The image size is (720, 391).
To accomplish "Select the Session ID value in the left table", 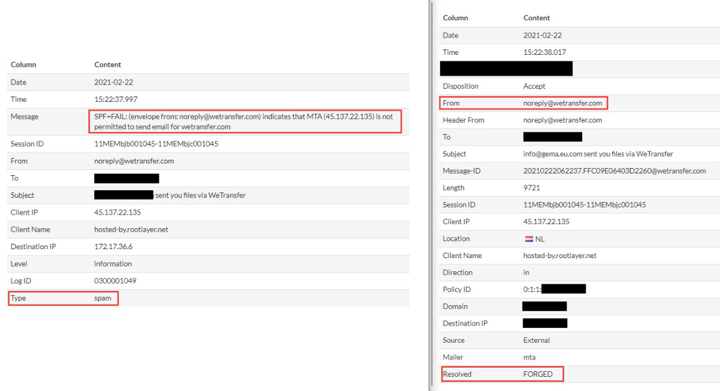I will click(x=156, y=144).
